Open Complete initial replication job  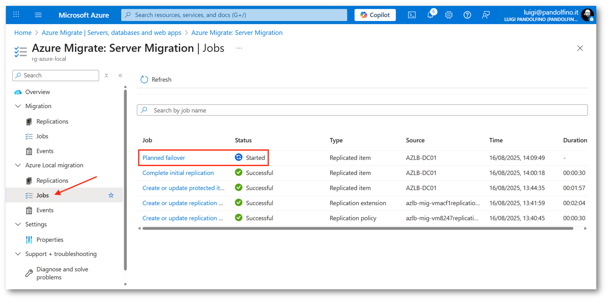[178, 173]
